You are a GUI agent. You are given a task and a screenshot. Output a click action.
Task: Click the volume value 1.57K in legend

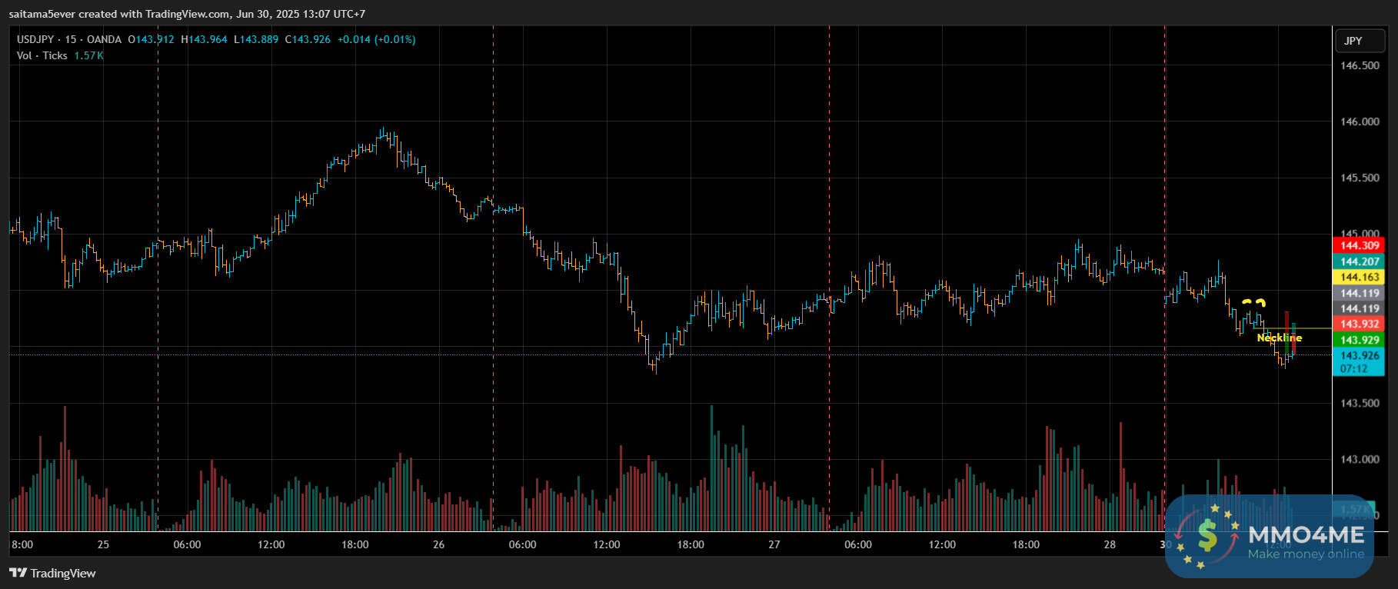pos(88,55)
